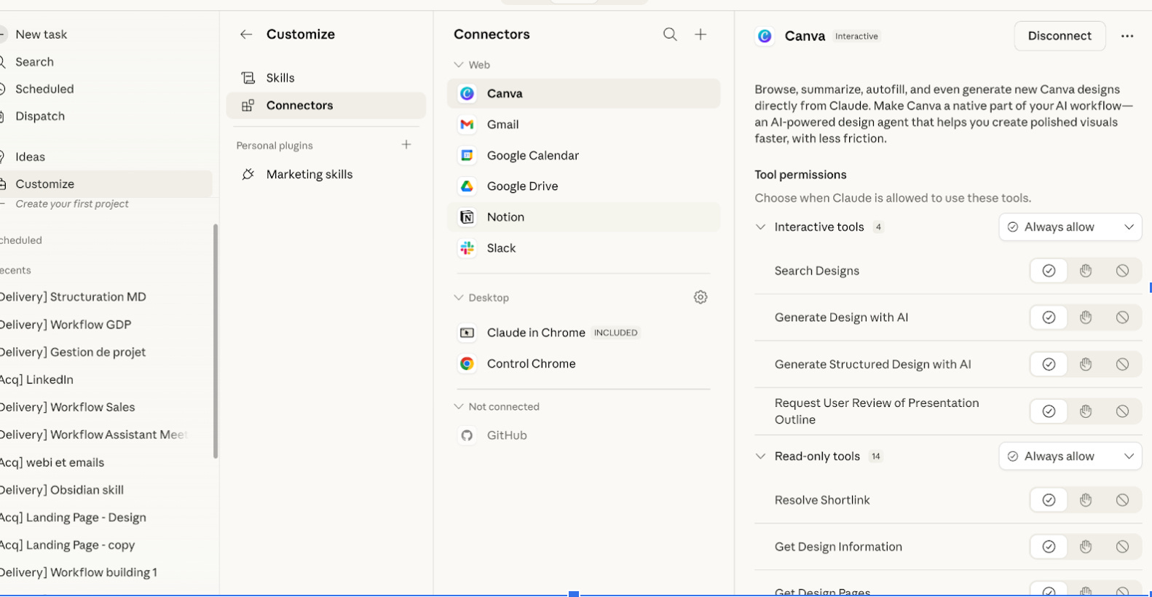Start a New task
This screenshot has height=597, width=1152.
tap(41, 34)
